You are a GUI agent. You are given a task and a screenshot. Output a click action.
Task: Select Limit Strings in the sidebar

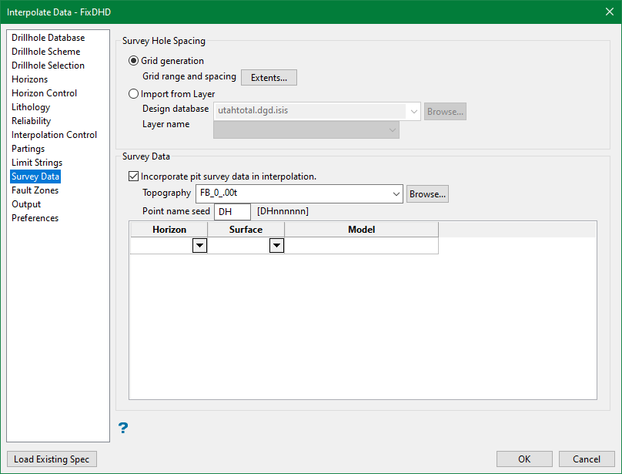pyautogui.click(x=37, y=163)
